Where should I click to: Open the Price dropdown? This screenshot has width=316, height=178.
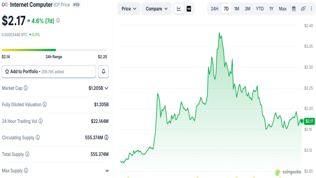[129, 9]
